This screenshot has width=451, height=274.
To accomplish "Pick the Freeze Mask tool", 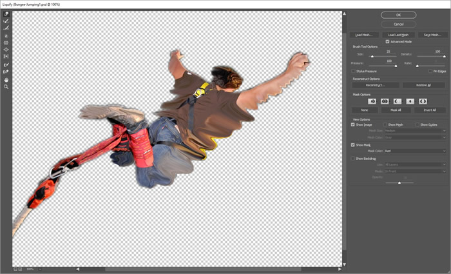I will pos(6,65).
